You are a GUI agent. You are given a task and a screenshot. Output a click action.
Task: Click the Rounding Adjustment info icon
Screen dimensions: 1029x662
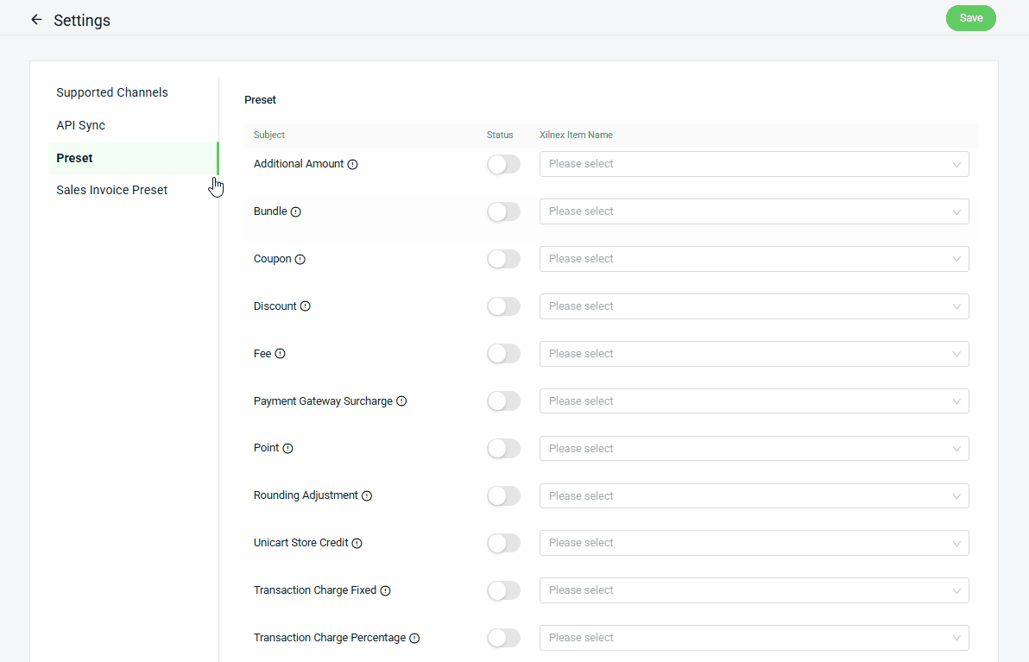tap(367, 496)
